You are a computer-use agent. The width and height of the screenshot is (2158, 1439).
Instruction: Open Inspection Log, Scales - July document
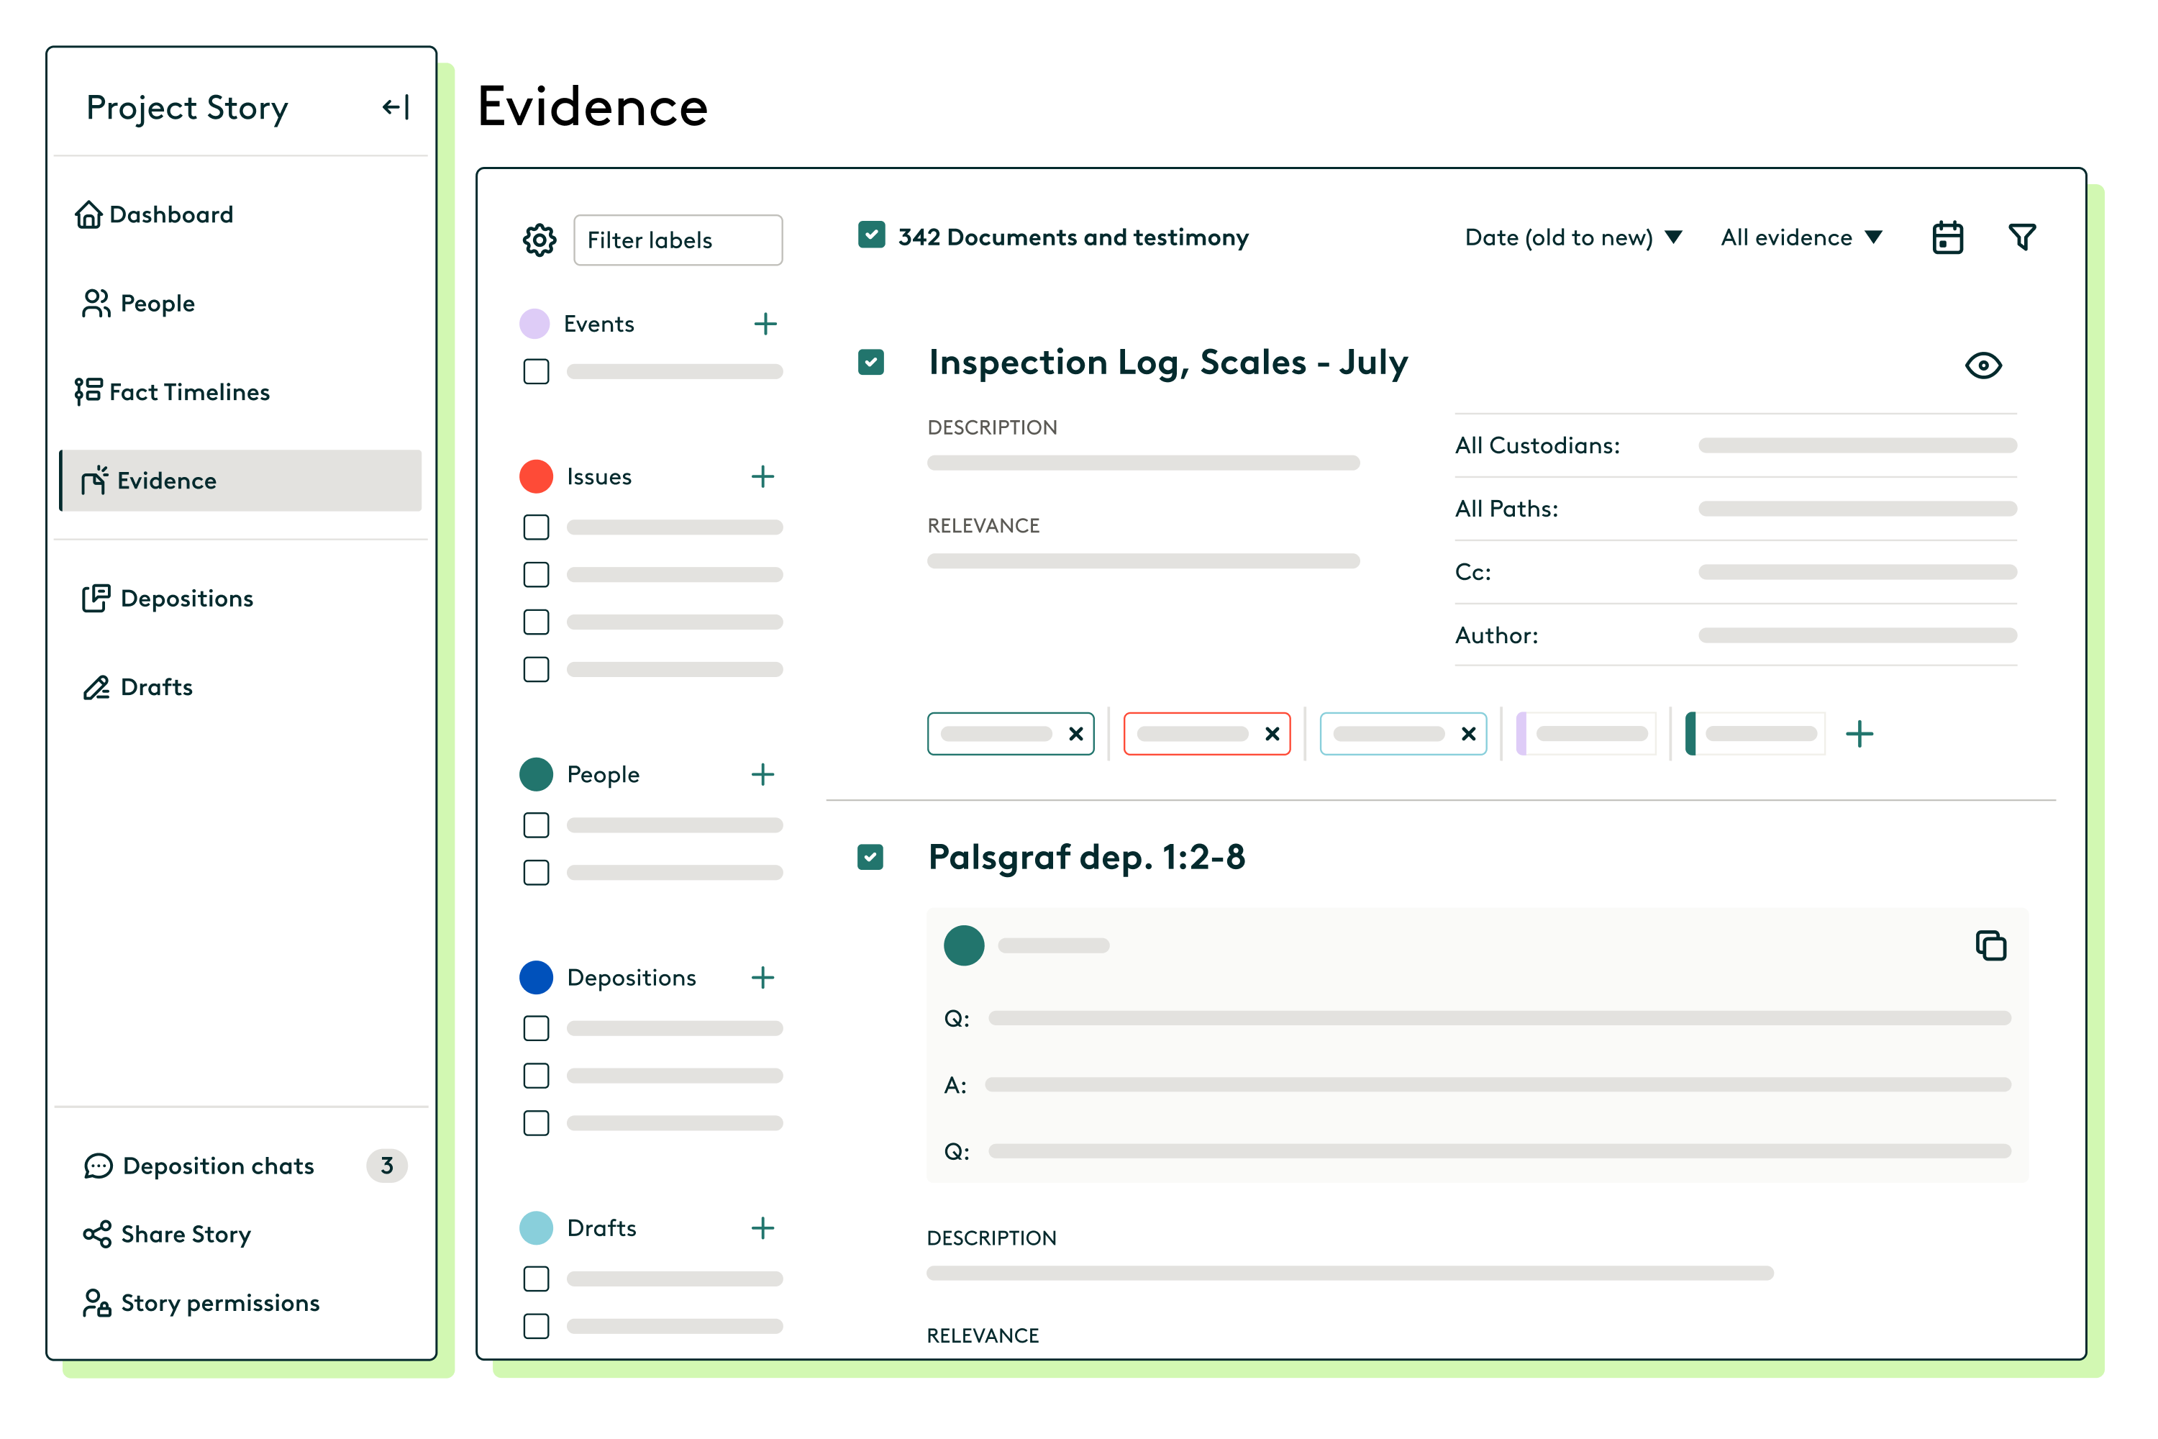1168,363
